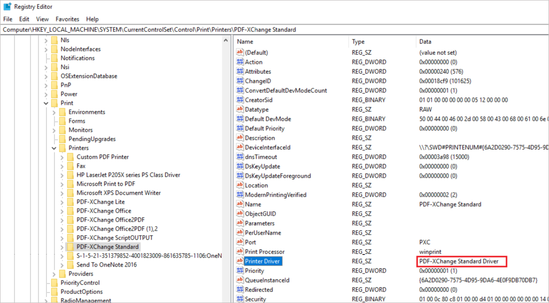Select the Default DevMode binary value icon

tap(240, 119)
